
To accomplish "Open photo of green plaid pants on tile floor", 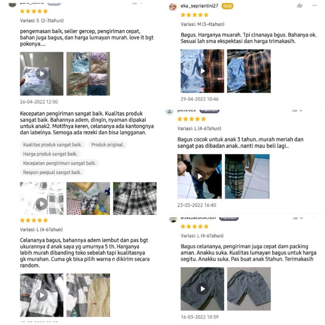I will point(247,176).
